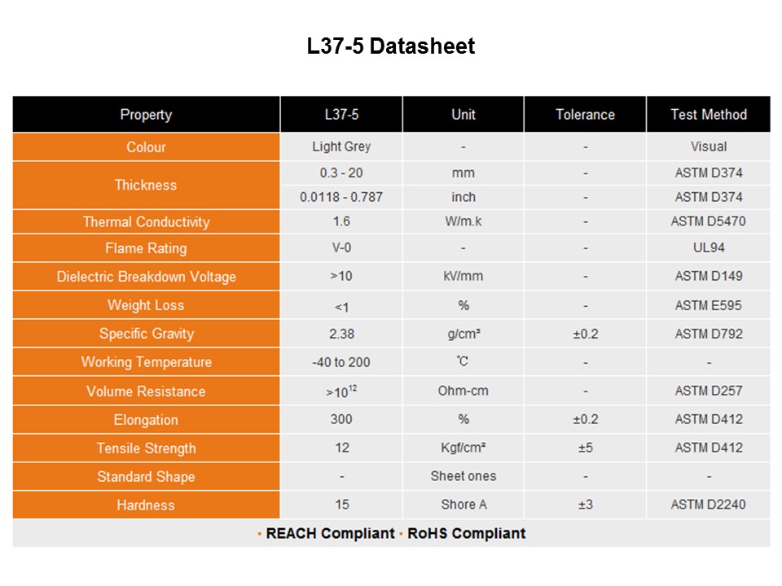This screenshot has width=782, height=586.
Task: Click the '0.0118 - 0.787' thickness value
Action: [341, 197]
